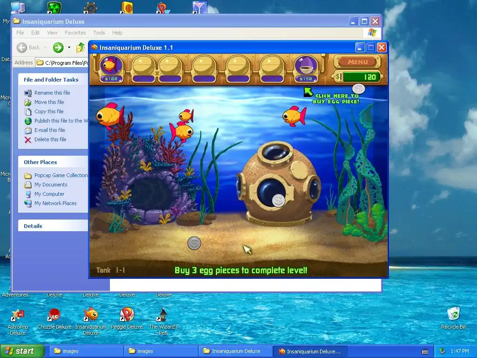Click the green Forward arrow in Explorer
The width and height of the screenshot is (477, 358).
pos(58,48)
